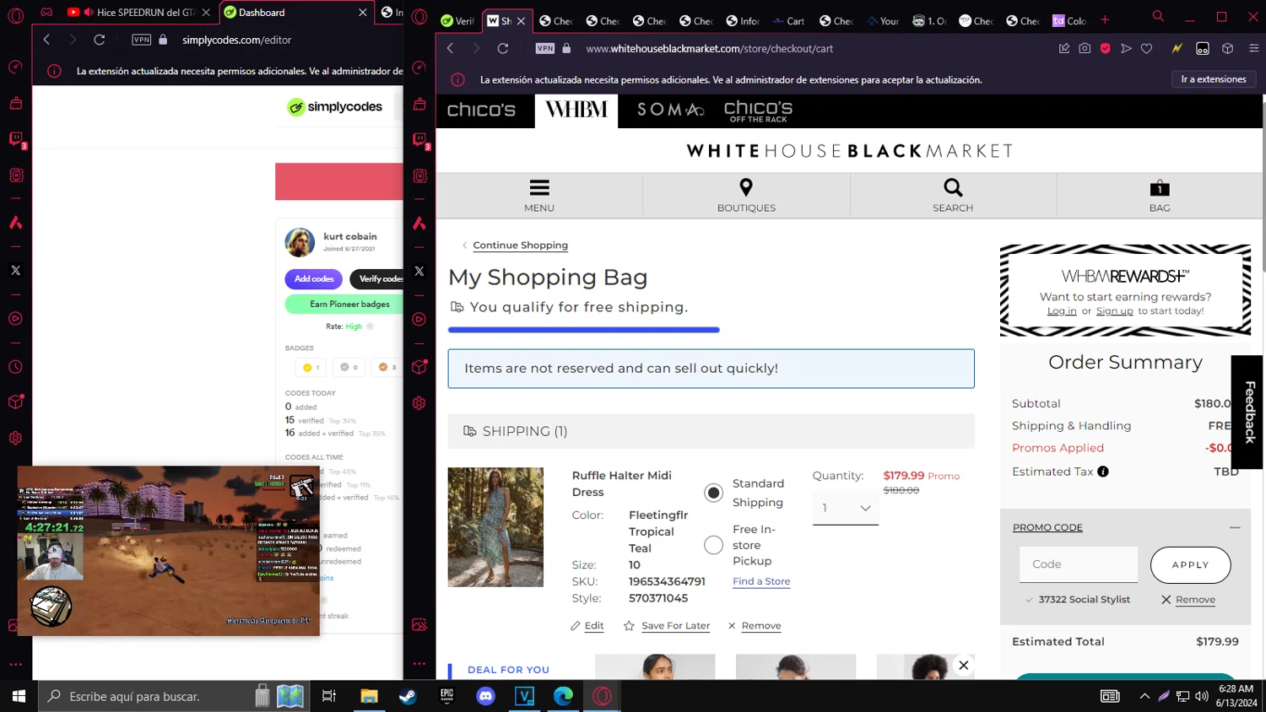The height and width of the screenshot is (712, 1266).
Task: Select Standard Shipping radio option
Action: (x=714, y=493)
